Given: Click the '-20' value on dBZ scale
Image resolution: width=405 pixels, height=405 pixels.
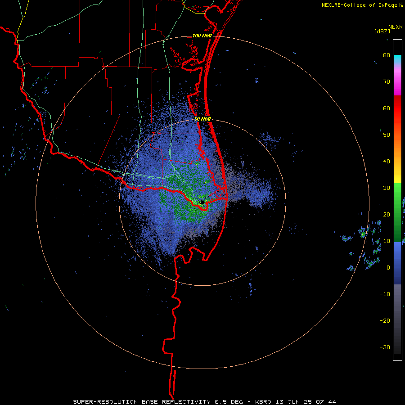Looking at the screenshot, I should point(385,321).
